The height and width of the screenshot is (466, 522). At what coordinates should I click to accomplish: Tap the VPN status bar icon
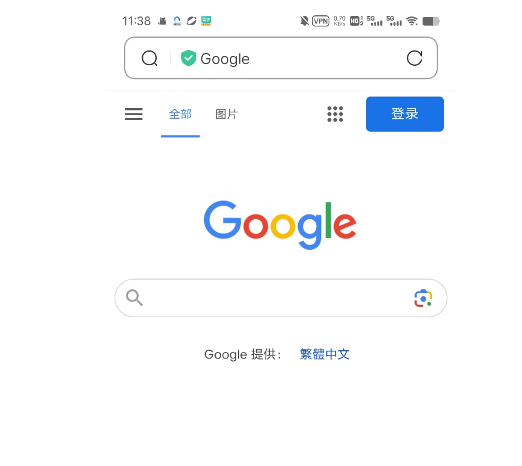[320, 21]
